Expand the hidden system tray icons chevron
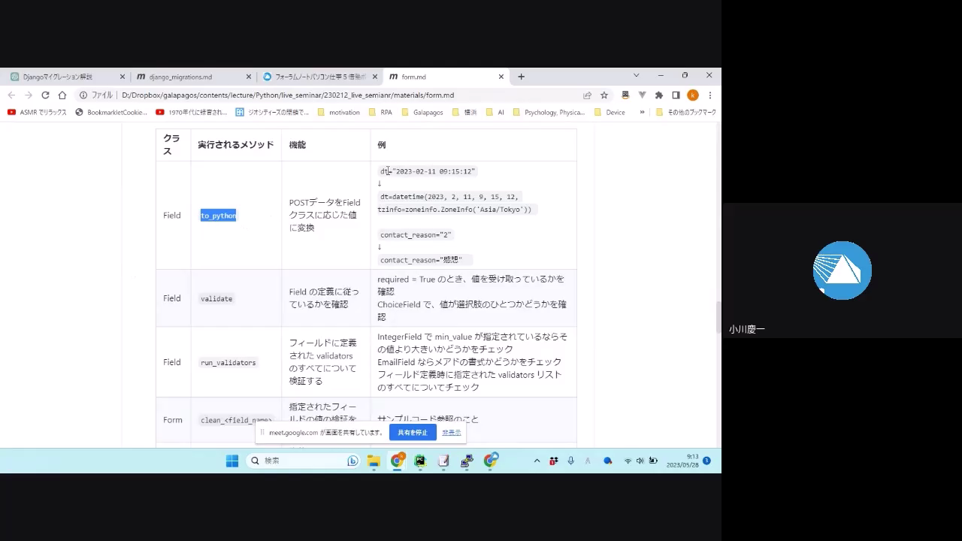962x541 pixels. [x=537, y=461]
